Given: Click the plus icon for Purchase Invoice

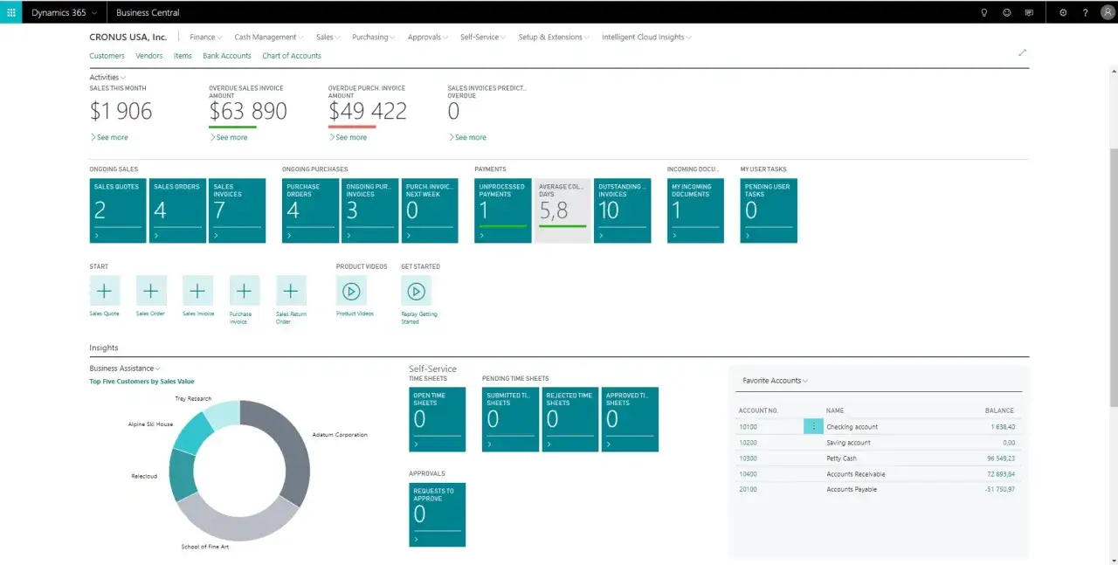Looking at the screenshot, I should click(x=244, y=291).
